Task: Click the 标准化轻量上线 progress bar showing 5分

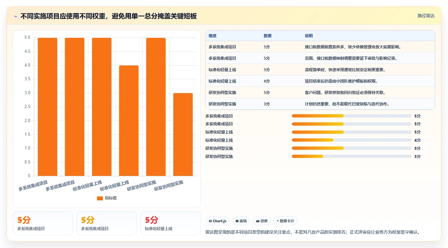Action: coord(352,132)
